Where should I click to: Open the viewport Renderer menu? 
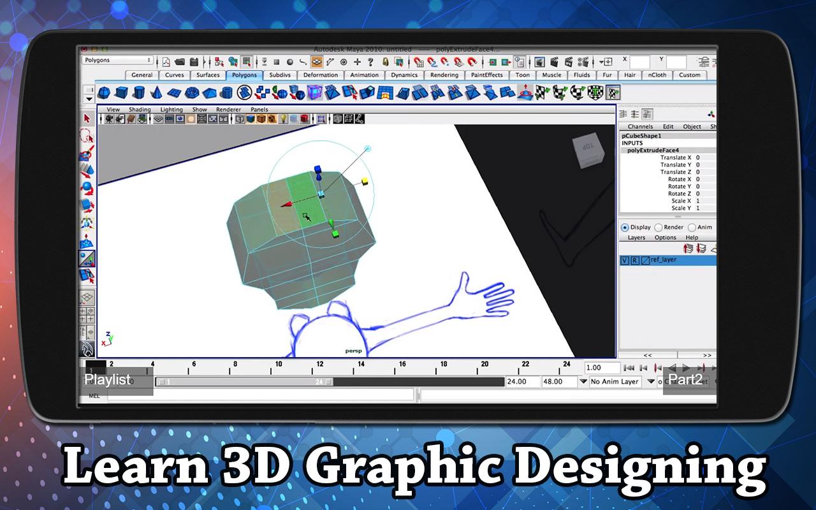coord(228,110)
